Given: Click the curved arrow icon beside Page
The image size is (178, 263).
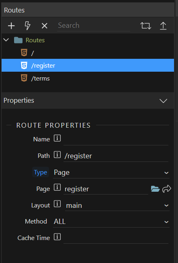Looking at the screenshot, I should click(x=167, y=189).
